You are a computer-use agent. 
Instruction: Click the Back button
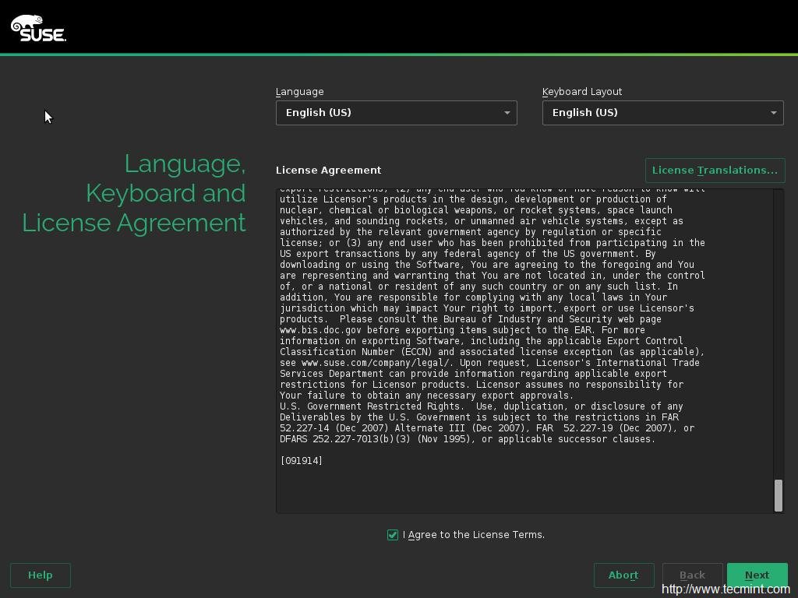(x=692, y=575)
